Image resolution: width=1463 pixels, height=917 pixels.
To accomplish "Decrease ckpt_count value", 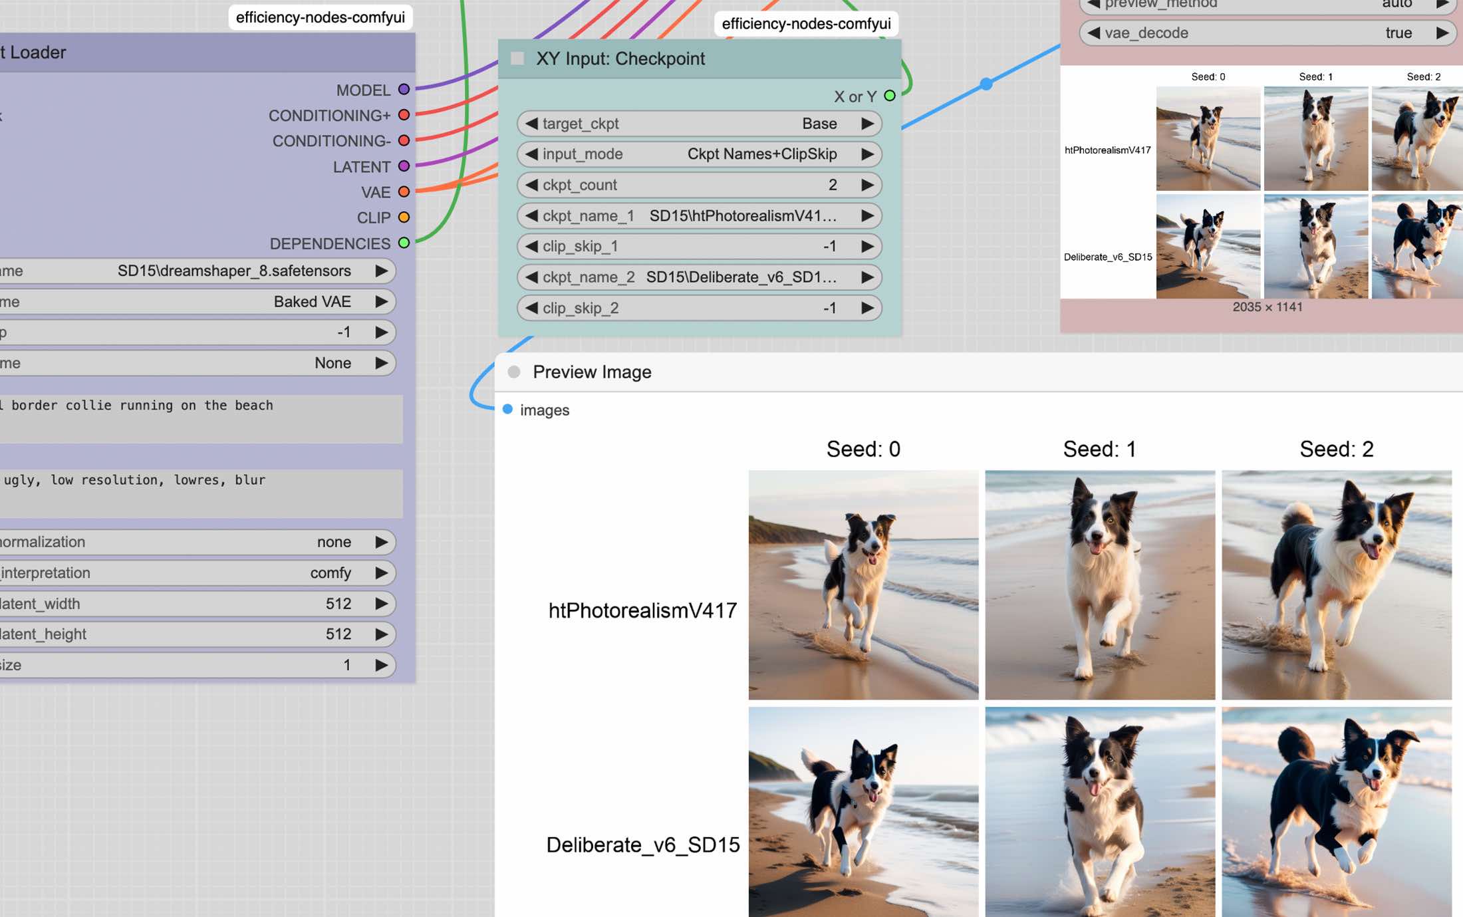I will click(x=531, y=185).
